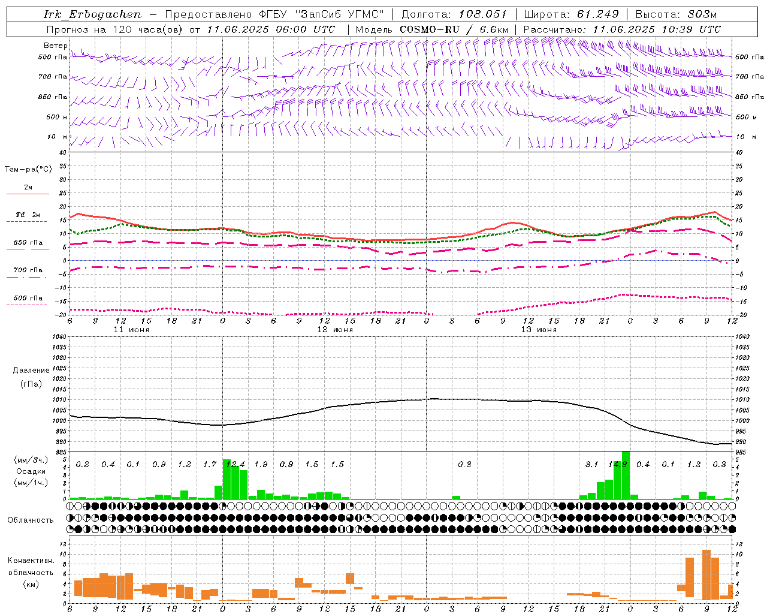The image size is (767, 614).
Task: Click the "0.2" precipitation value
Action: coord(82,464)
